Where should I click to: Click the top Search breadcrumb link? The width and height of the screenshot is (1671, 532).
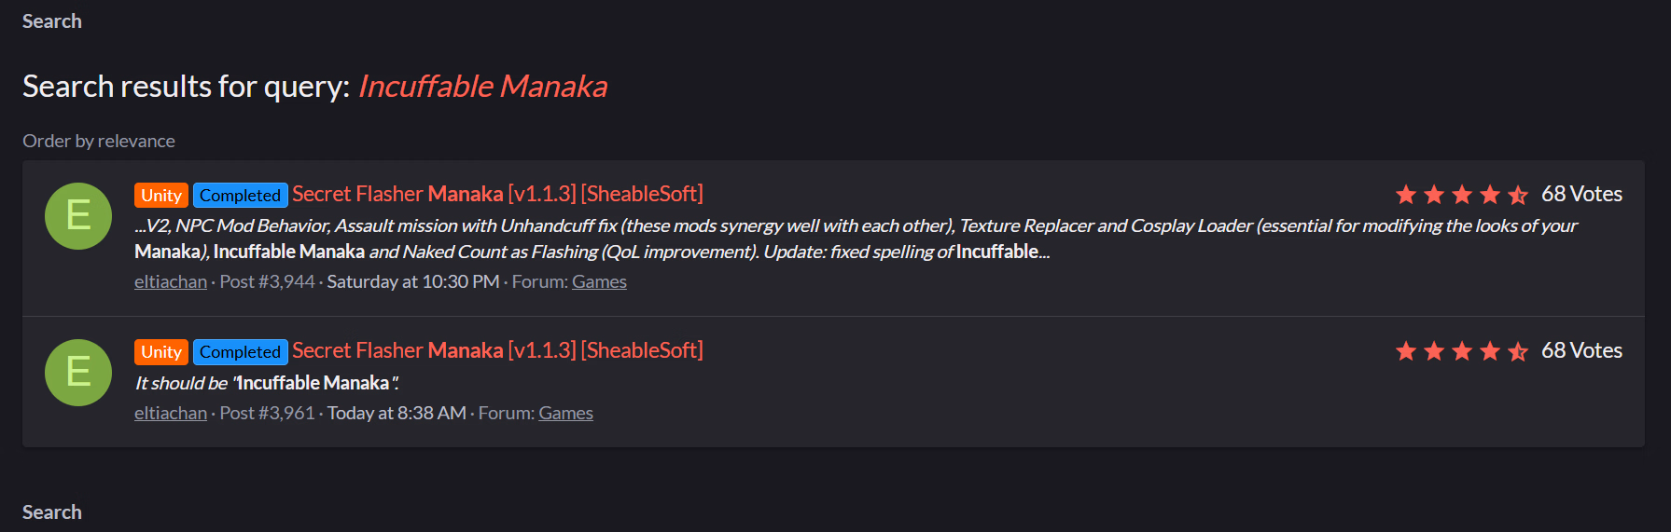52,21
